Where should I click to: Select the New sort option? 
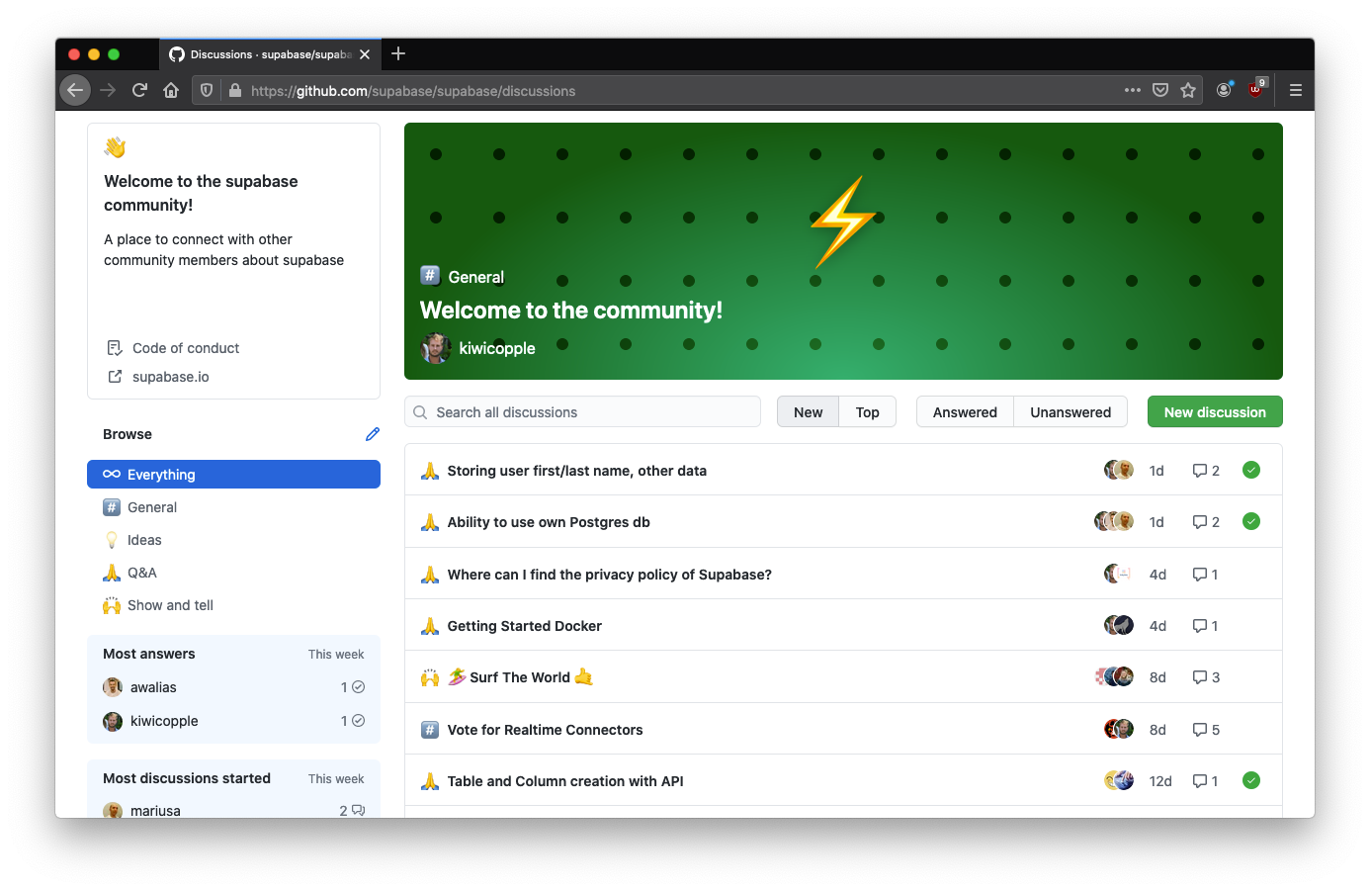pyautogui.click(x=808, y=412)
